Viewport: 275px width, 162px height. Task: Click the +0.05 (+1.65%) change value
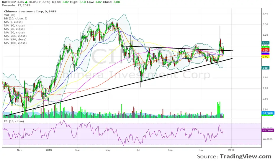click(39, 2)
